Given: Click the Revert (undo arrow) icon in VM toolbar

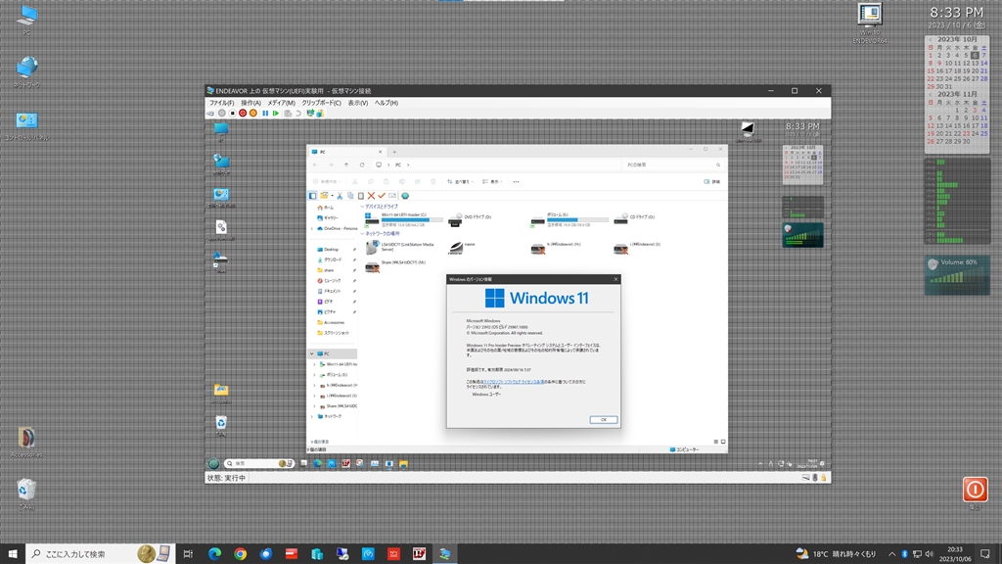Looking at the screenshot, I should pos(297,114).
